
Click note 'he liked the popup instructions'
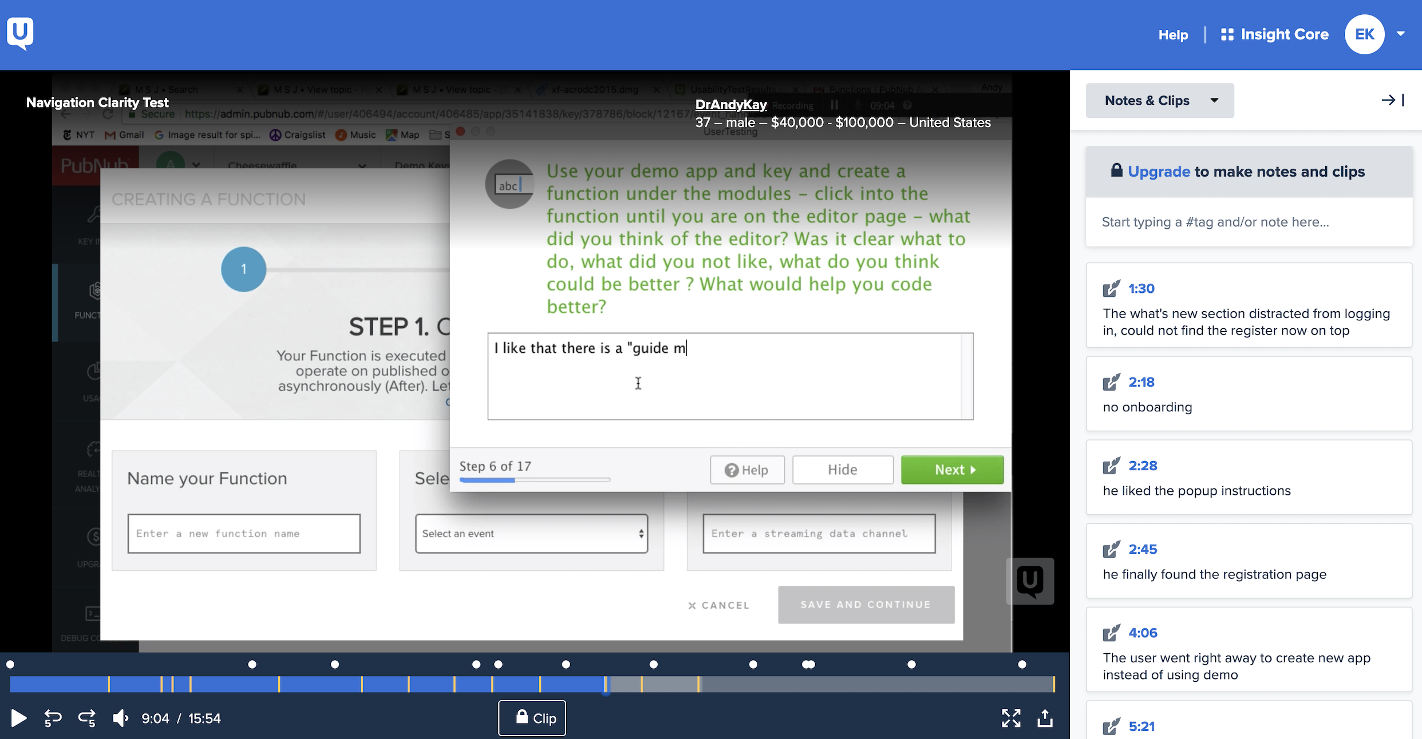tap(1196, 491)
